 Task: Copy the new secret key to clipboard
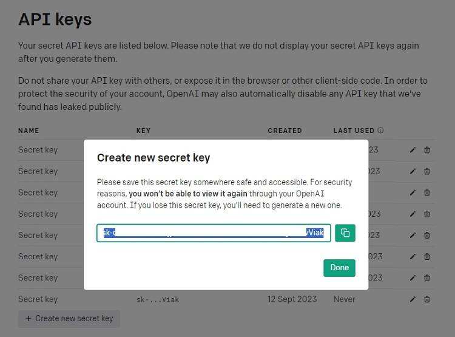tap(345, 233)
